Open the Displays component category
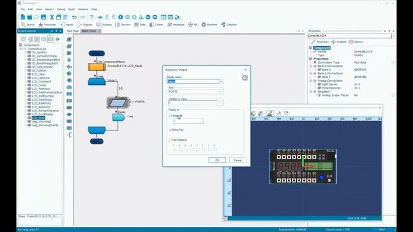 [x=105, y=24]
